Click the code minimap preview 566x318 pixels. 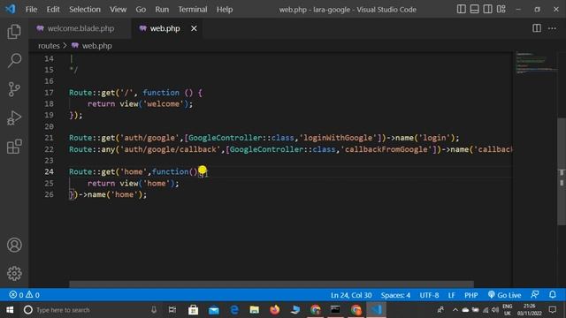(x=536, y=64)
